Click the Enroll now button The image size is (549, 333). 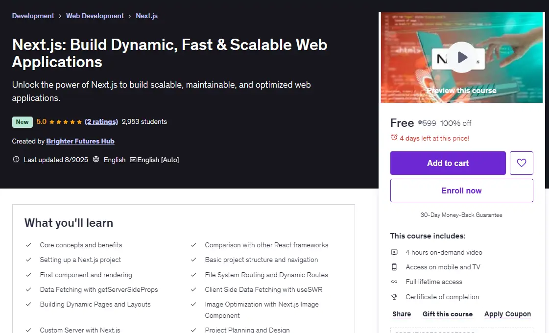pos(461,190)
